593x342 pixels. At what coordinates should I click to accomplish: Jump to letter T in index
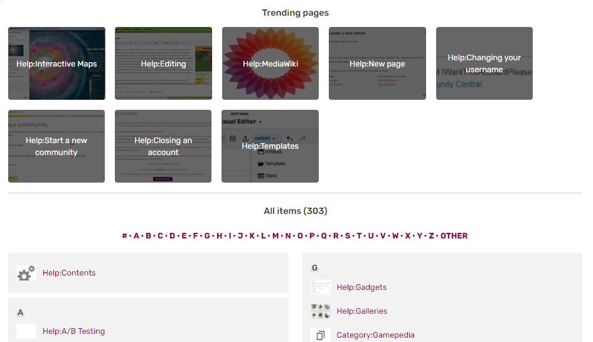pos(359,236)
